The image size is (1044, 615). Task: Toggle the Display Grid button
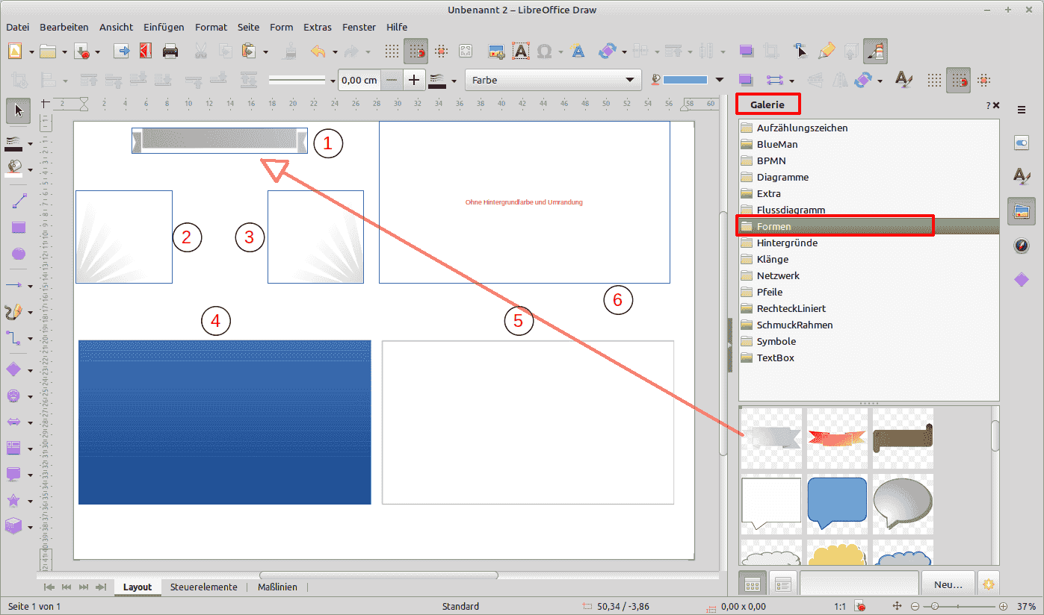pos(392,51)
